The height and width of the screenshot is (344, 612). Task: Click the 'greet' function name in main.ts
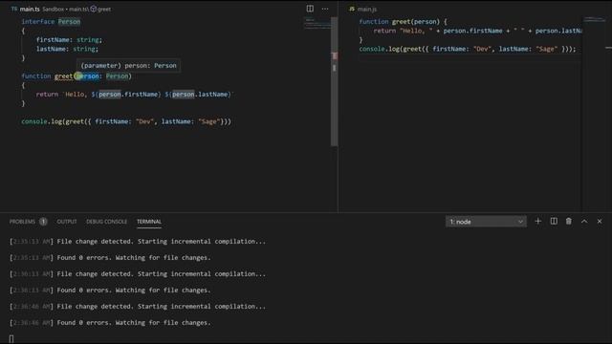point(64,76)
